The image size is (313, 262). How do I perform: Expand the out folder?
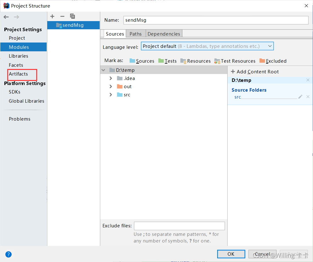[x=111, y=87]
